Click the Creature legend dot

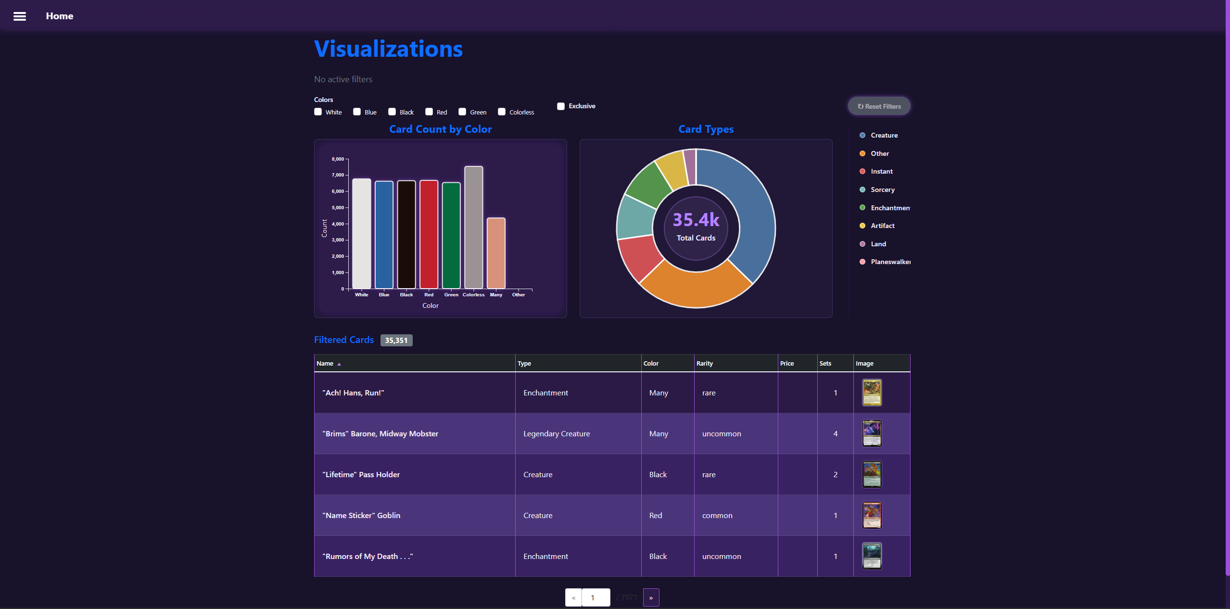[x=862, y=135]
